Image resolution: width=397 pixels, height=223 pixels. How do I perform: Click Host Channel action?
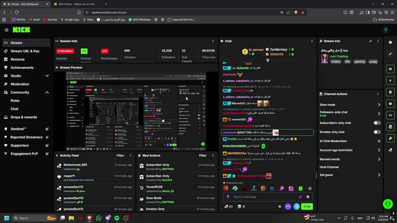[x=329, y=167]
